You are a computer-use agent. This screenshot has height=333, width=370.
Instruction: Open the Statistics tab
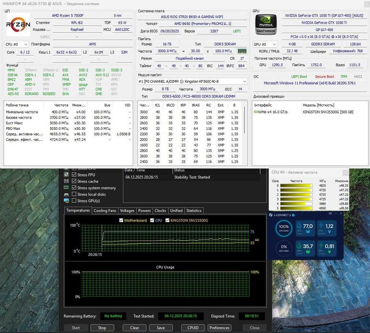coord(194,211)
